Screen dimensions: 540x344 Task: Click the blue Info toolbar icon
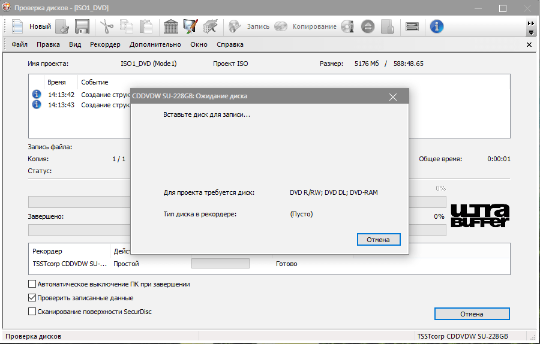coord(437,26)
